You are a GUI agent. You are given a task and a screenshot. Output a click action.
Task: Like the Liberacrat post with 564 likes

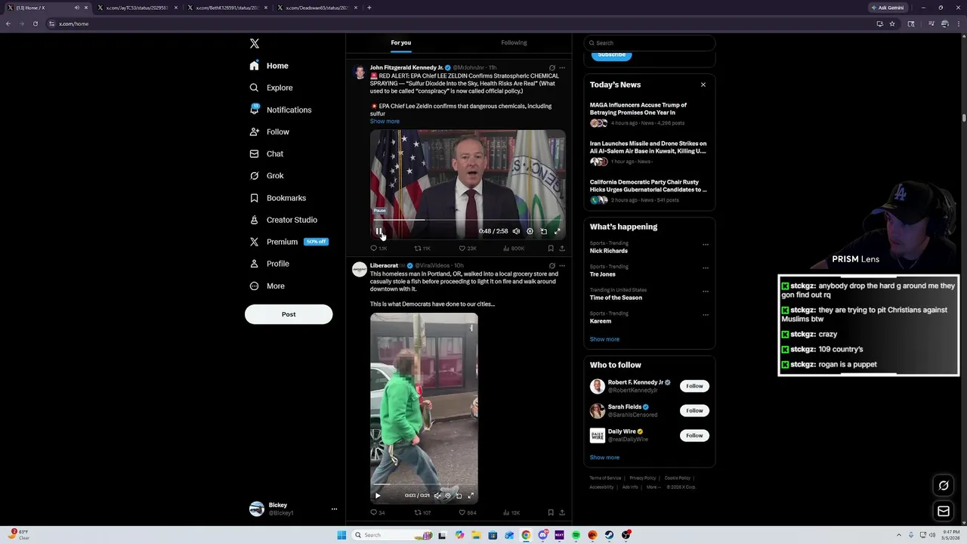(467, 512)
